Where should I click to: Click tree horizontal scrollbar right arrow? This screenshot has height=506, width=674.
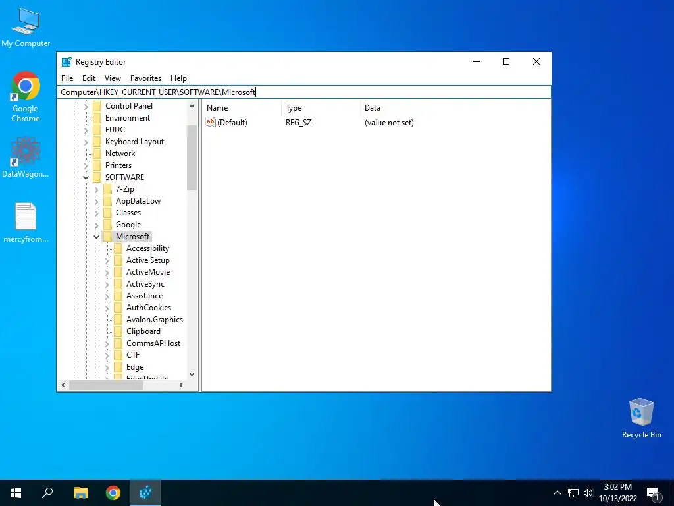pos(181,385)
